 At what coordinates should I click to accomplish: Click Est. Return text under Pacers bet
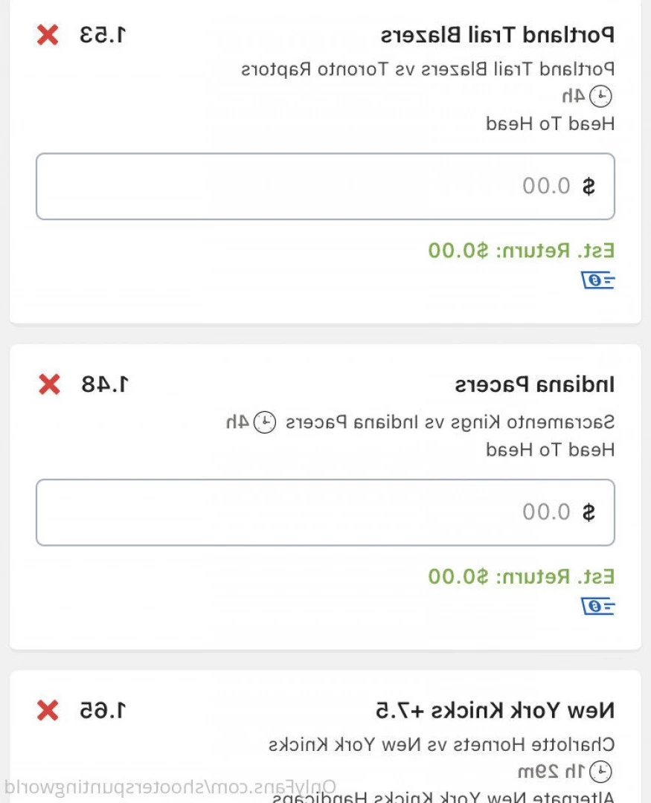(522, 577)
